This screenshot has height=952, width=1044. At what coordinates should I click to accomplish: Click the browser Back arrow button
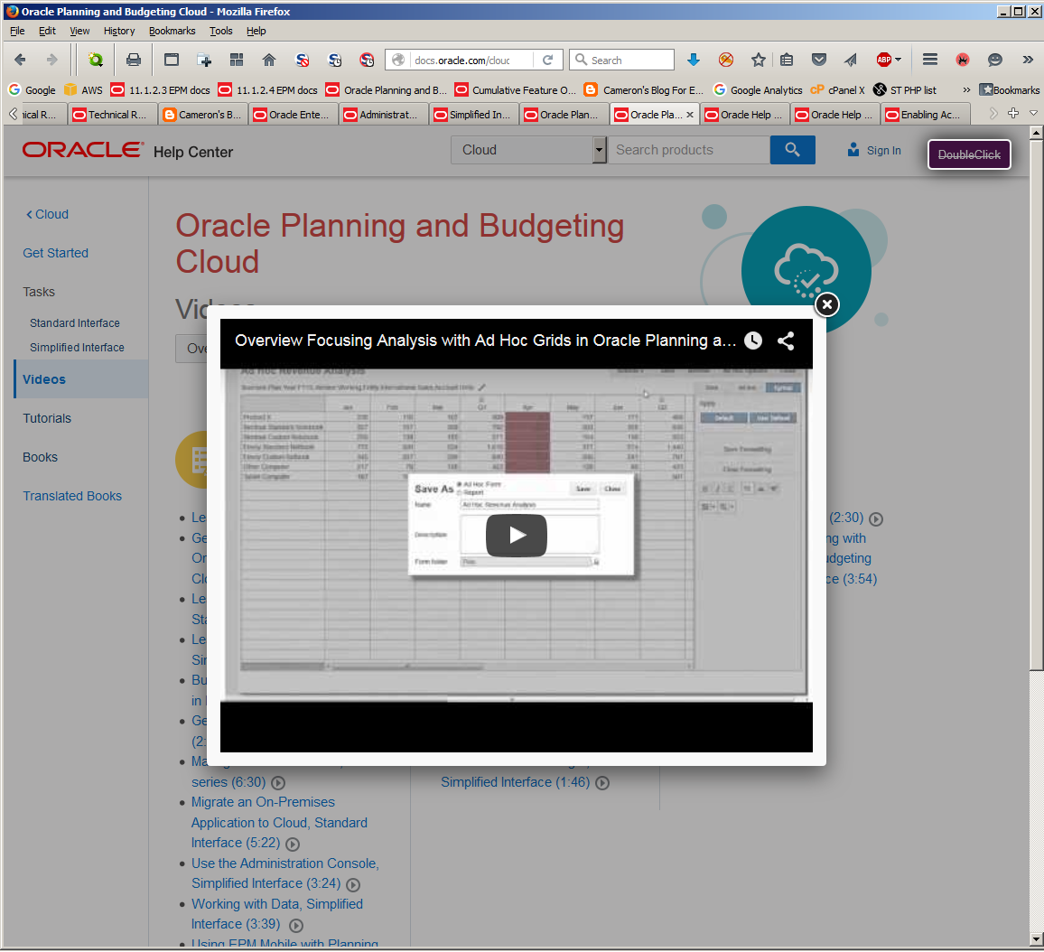pyautogui.click(x=20, y=60)
